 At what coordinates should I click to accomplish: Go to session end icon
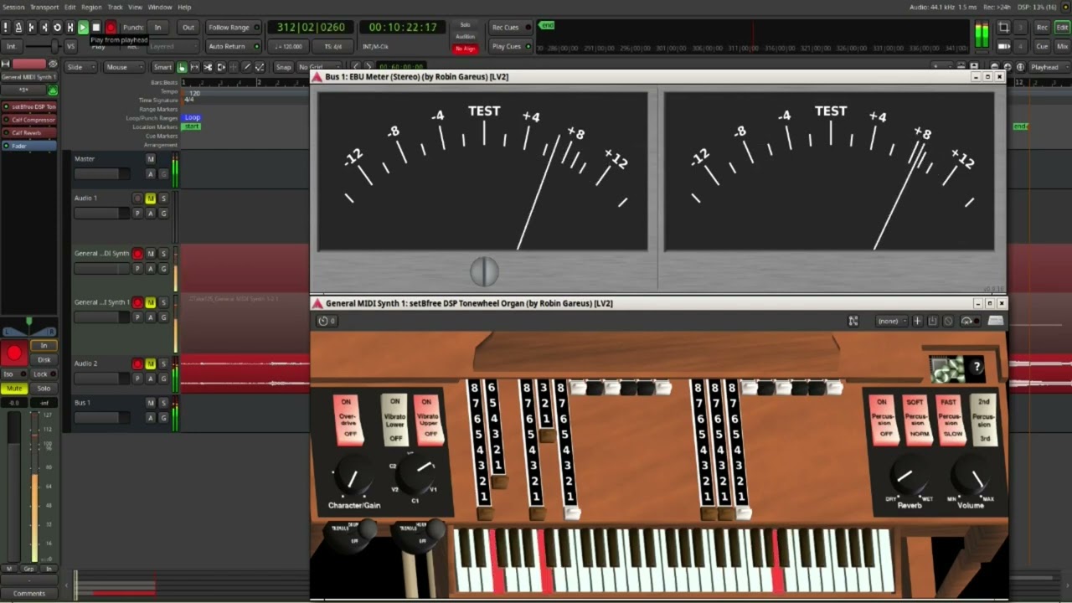pos(44,28)
